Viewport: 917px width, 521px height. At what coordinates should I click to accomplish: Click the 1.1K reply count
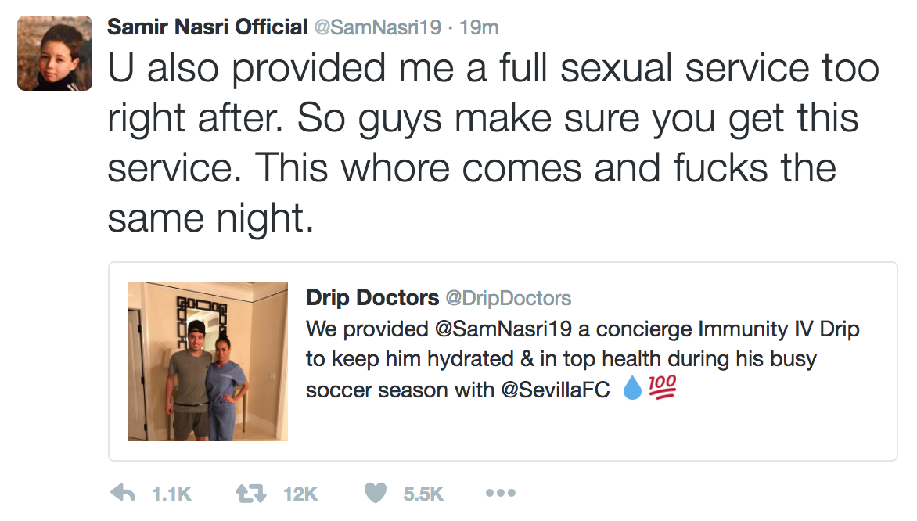(171, 494)
